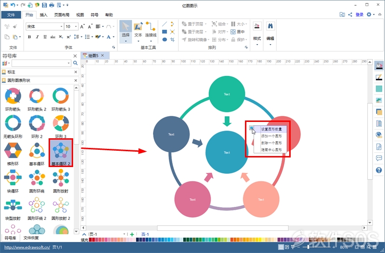
Task: Switch to the 视图 ribbon tab
Action: [80, 15]
